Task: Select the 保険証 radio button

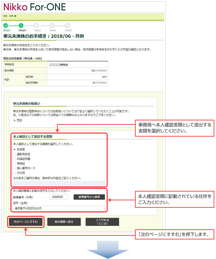Action: [15, 163]
